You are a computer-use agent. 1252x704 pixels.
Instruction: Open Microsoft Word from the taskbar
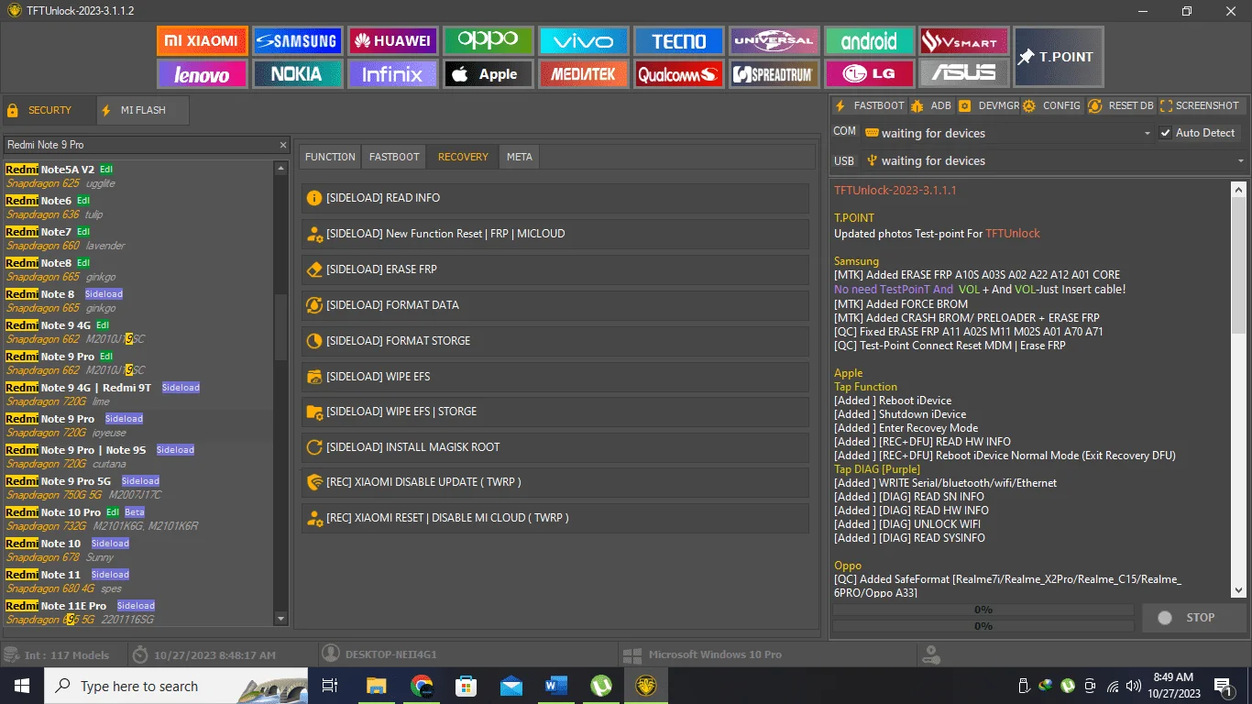[x=556, y=686]
